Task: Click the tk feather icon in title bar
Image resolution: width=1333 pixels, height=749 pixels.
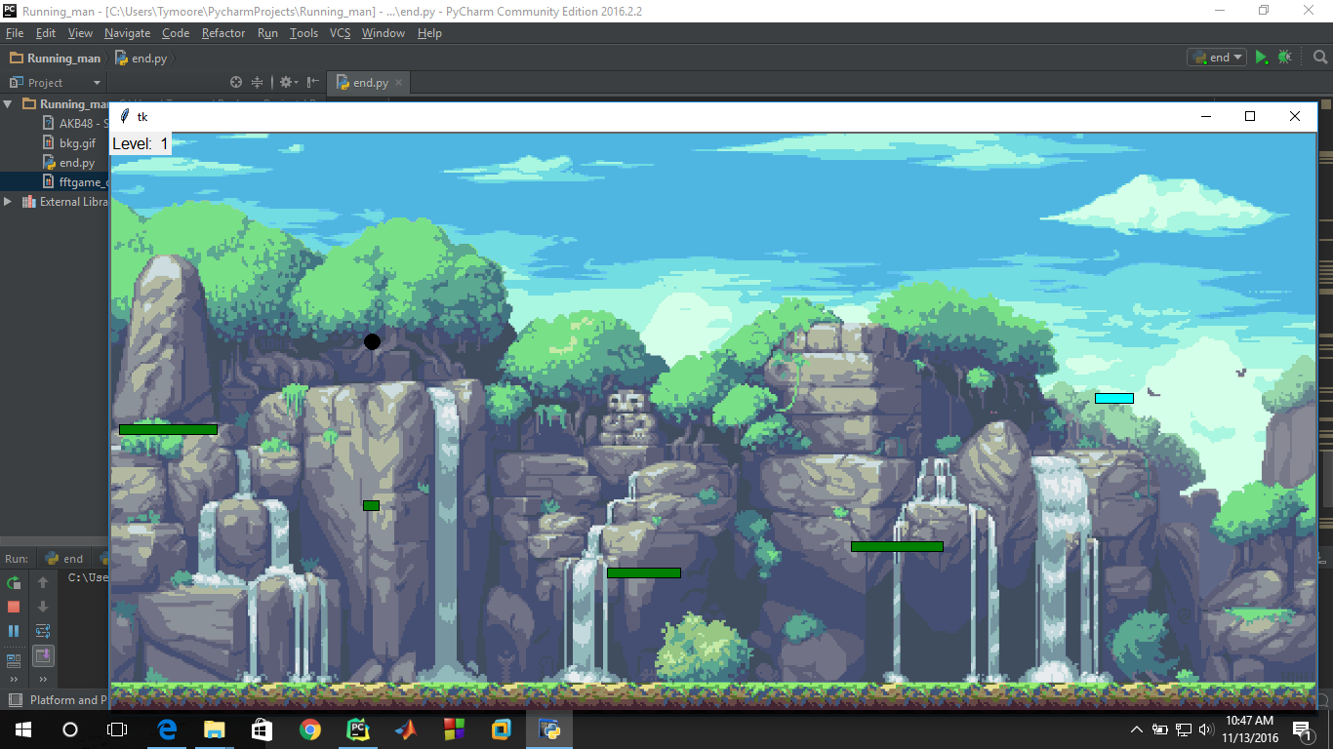Action: (124, 116)
